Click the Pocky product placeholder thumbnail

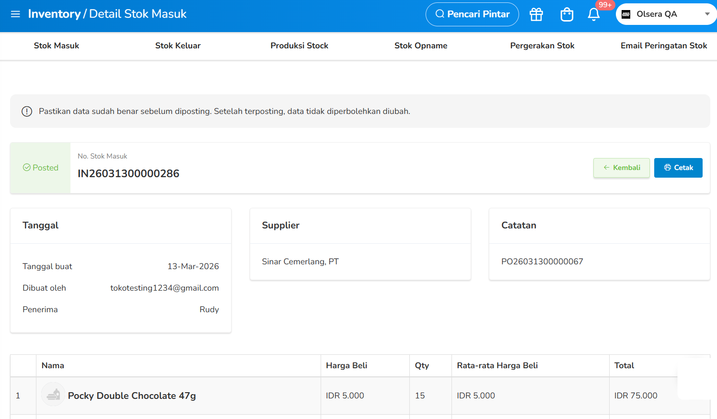click(53, 394)
